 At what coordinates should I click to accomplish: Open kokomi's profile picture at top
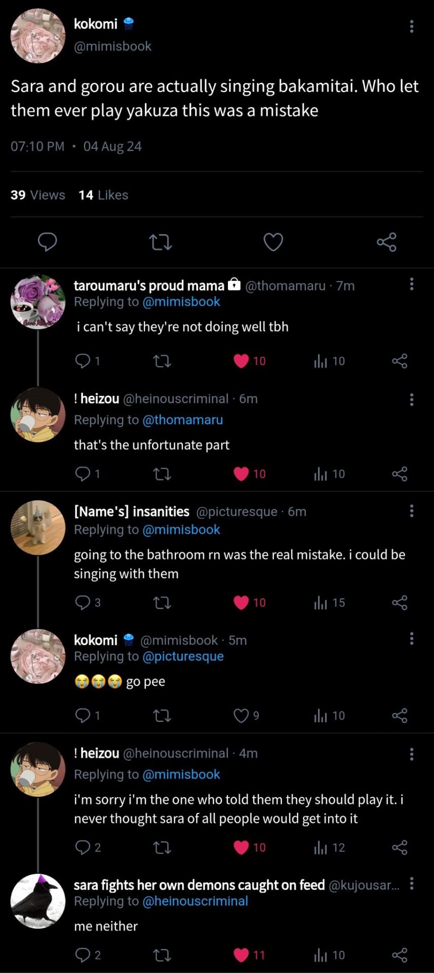pos(38,36)
